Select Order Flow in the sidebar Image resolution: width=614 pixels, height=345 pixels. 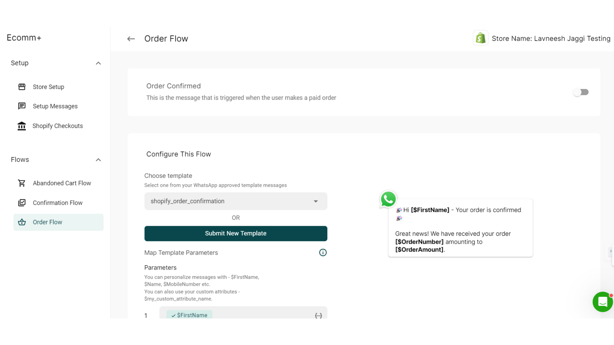48,222
